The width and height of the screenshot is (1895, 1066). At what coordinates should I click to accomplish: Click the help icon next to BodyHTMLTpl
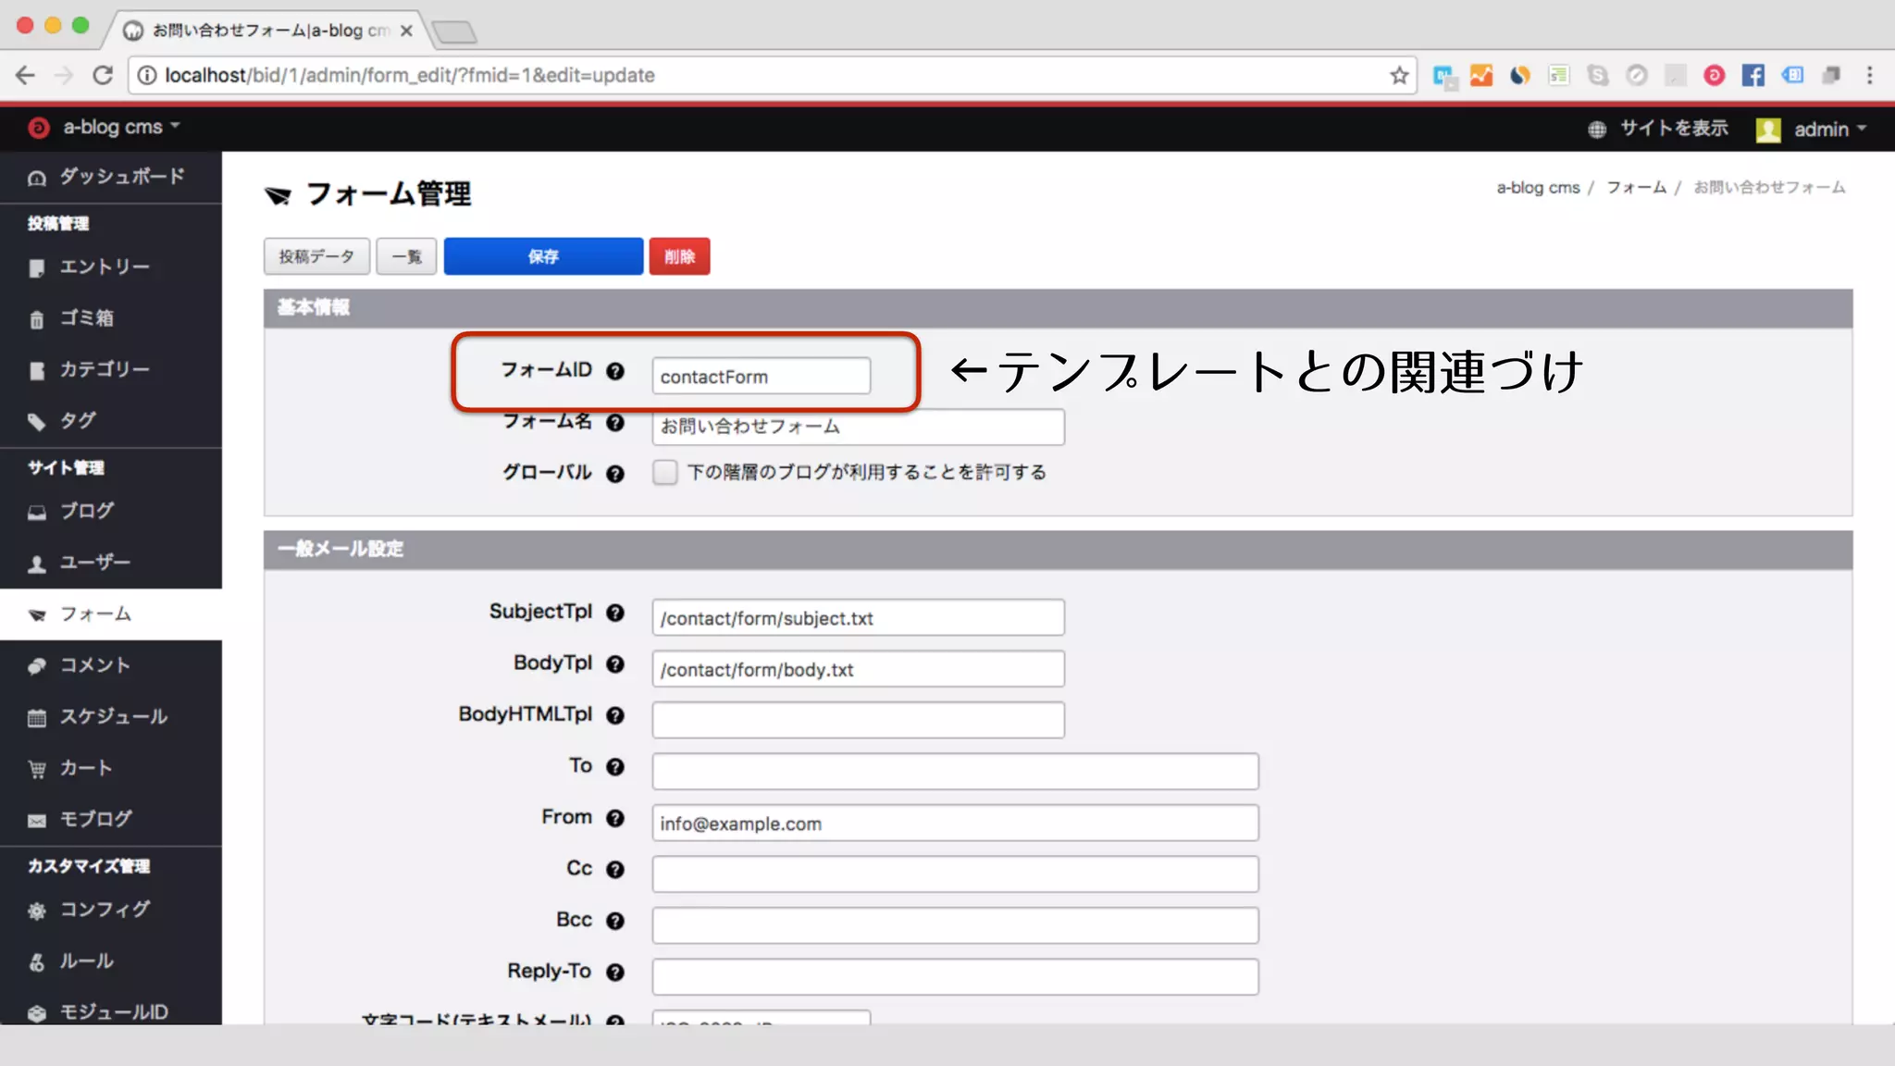coord(615,715)
